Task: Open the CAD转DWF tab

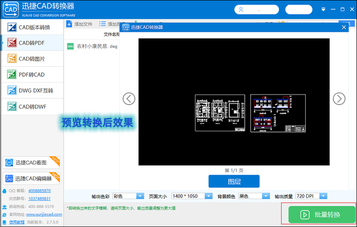Action: click(x=32, y=106)
